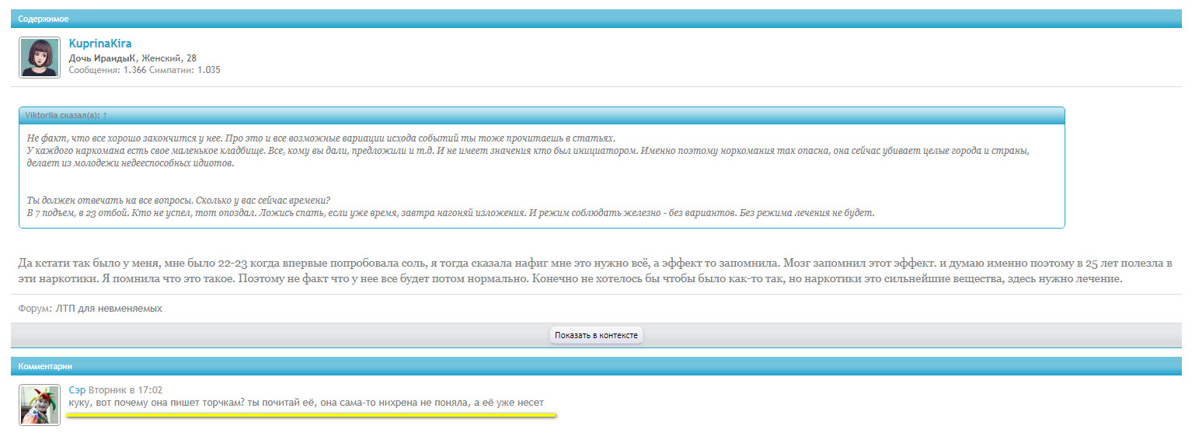Click the yellow underline beneath the comment
Viewport: 1192px width, 433px height.
pos(311,415)
